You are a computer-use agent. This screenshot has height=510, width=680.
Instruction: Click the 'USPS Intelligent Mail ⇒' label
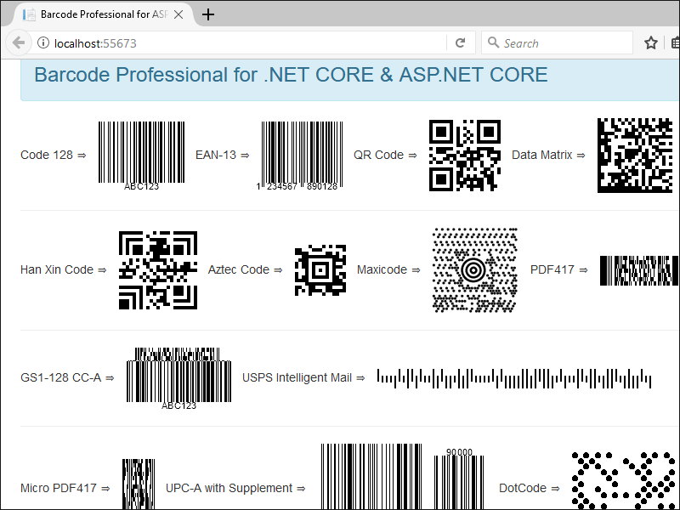tap(303, 377)
